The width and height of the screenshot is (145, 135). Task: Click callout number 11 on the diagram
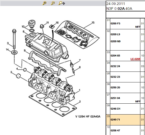click(x=48, y=23)
